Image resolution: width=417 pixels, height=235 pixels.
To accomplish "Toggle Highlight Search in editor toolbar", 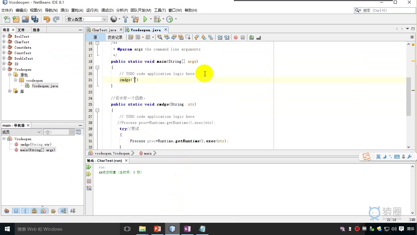I will tap(181, 37).
